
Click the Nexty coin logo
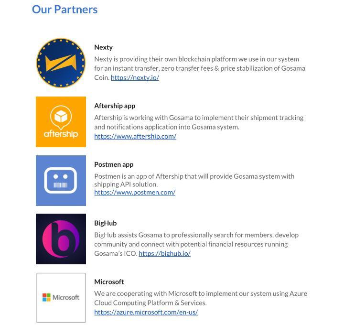[x=61, y=63]
